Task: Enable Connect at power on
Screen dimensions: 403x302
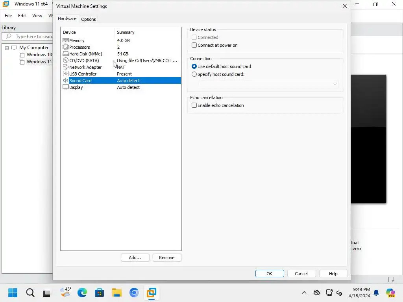Action: coord(194,45)
